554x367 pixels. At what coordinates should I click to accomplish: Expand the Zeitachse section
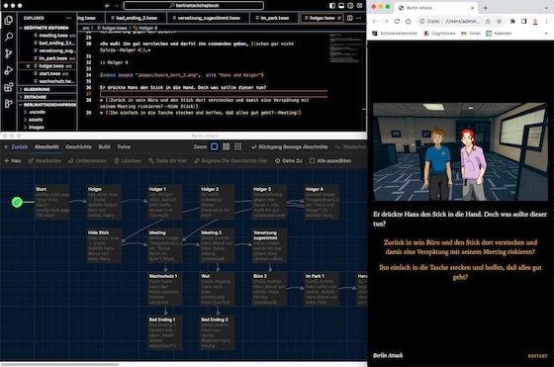(x=35, y=97)
